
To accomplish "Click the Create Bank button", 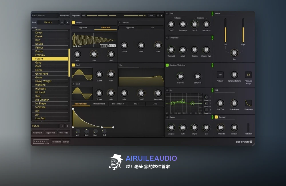I will tap(65, 15).
